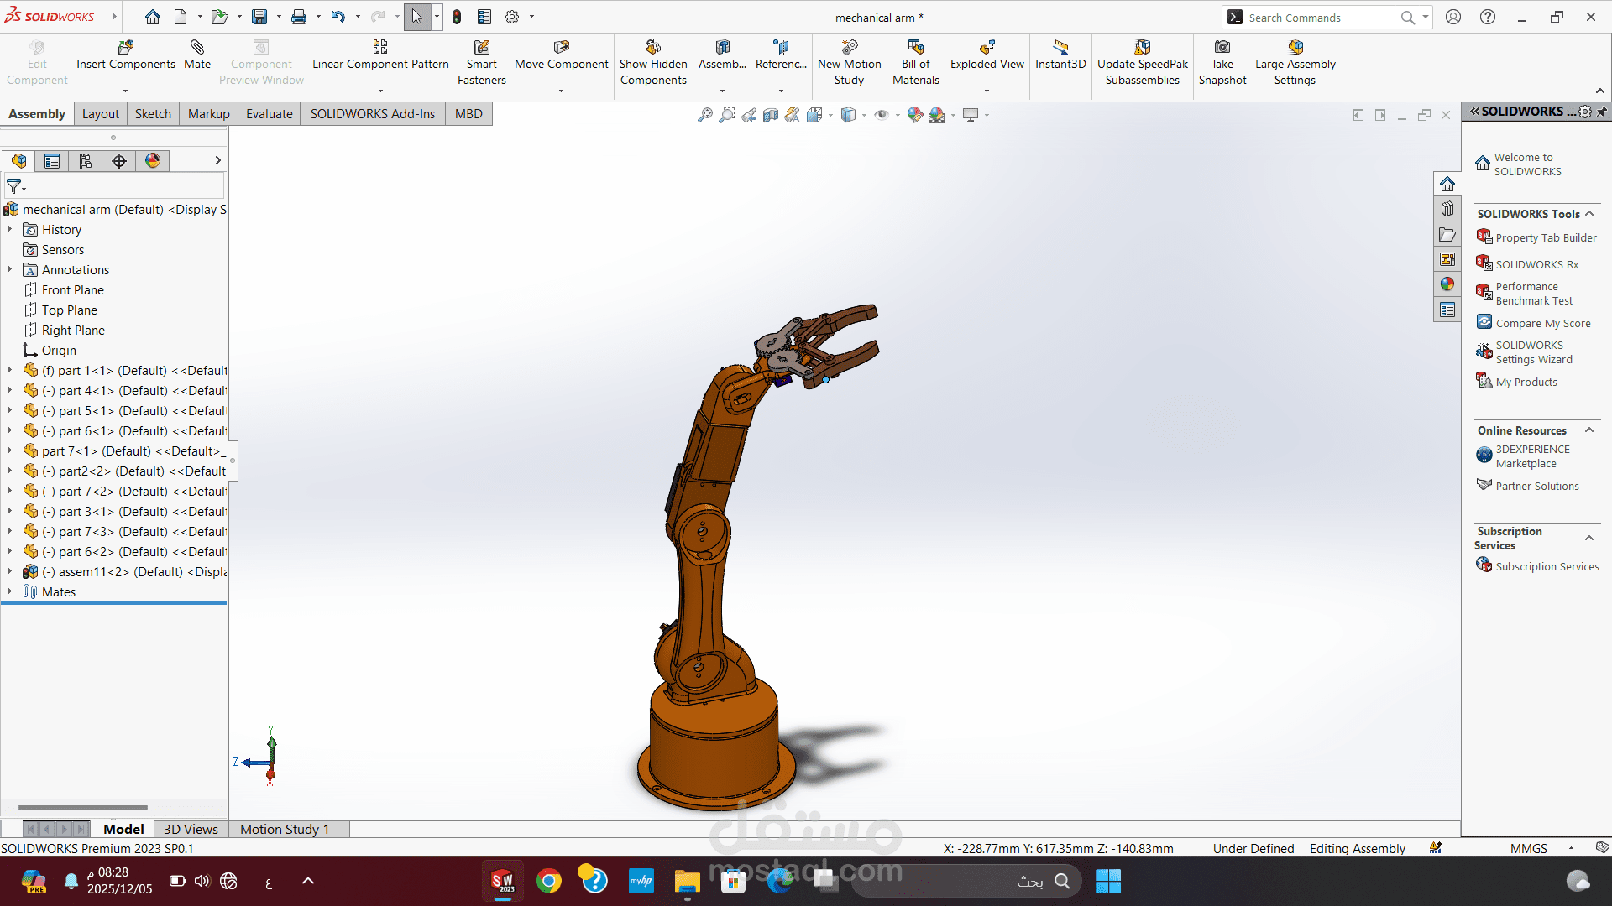Open Bill of Materials tool
The height and width of the screenshot is (906, 1612).
click(x=915, y=63)
